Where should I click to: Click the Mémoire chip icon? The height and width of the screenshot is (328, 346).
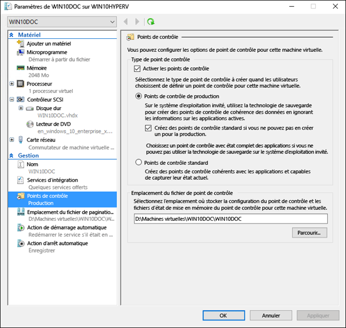coord(21,68)
